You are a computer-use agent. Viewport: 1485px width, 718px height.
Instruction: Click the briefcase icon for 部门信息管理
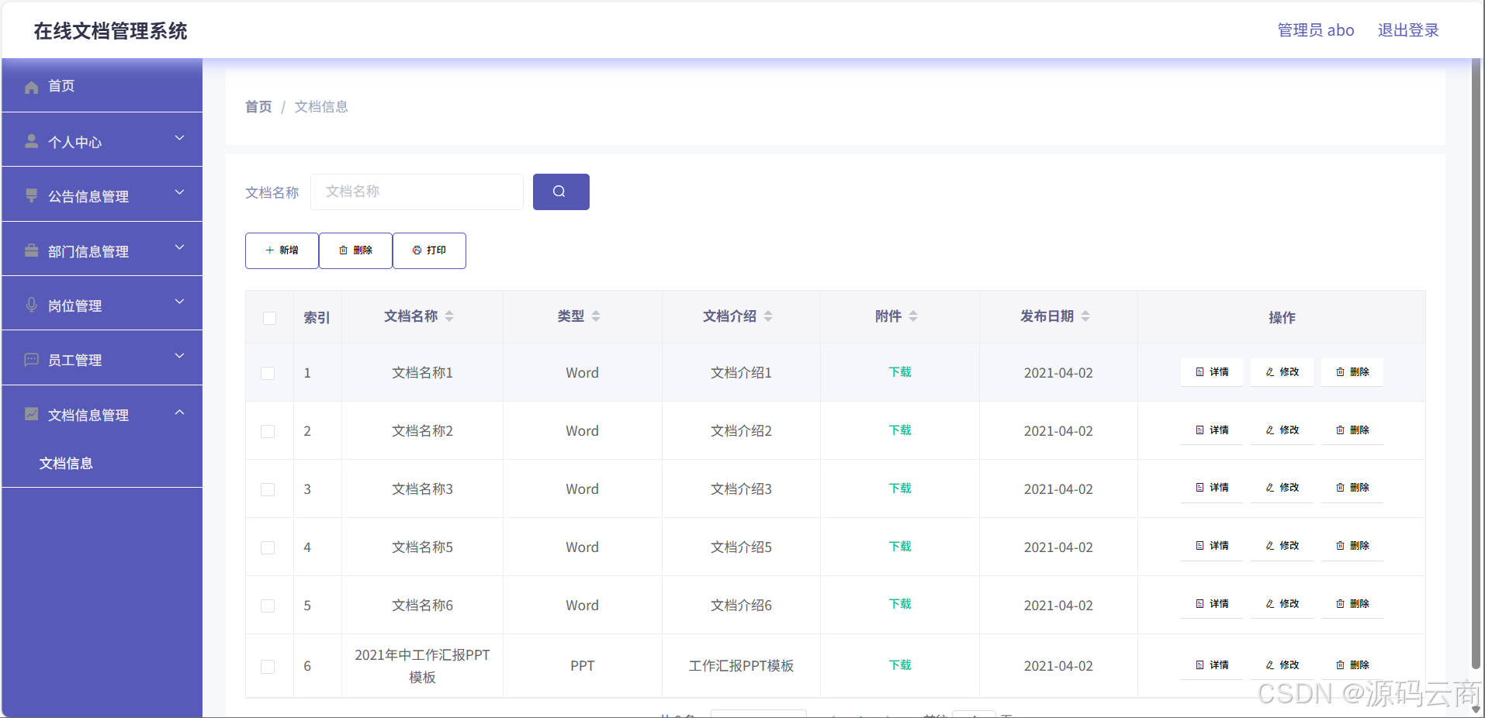click(x=31, y=250)
